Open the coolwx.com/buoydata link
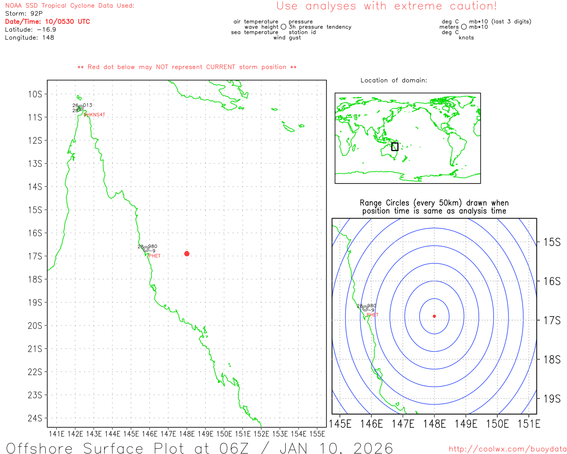This screenshot has width=567, height=454. click(508, 449)
